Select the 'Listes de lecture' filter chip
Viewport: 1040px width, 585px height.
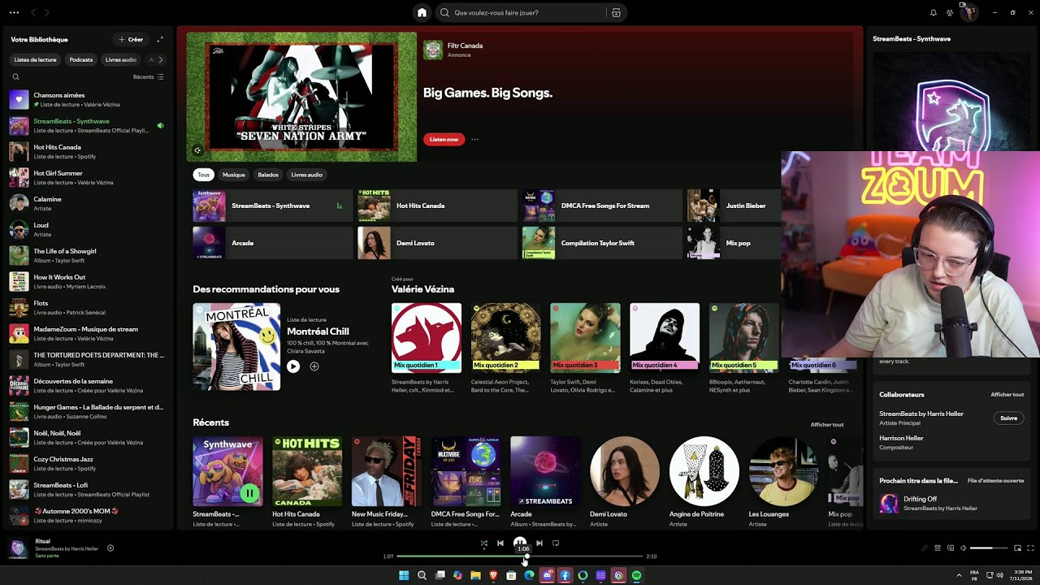pos(35,59)
